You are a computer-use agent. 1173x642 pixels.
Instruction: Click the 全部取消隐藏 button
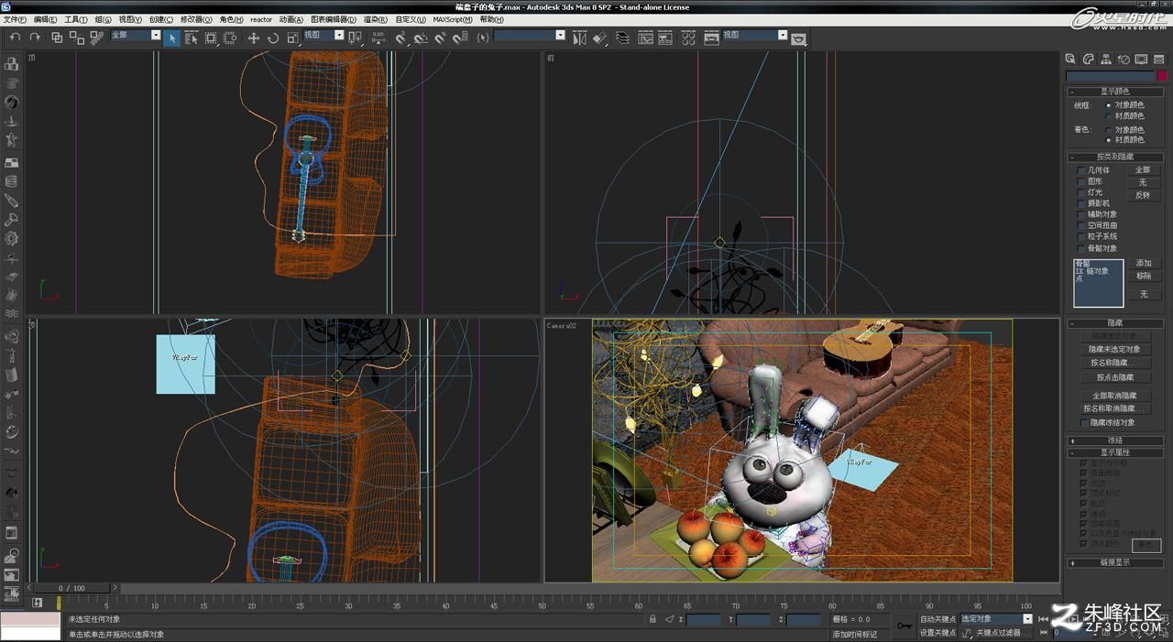point(1114,396)
